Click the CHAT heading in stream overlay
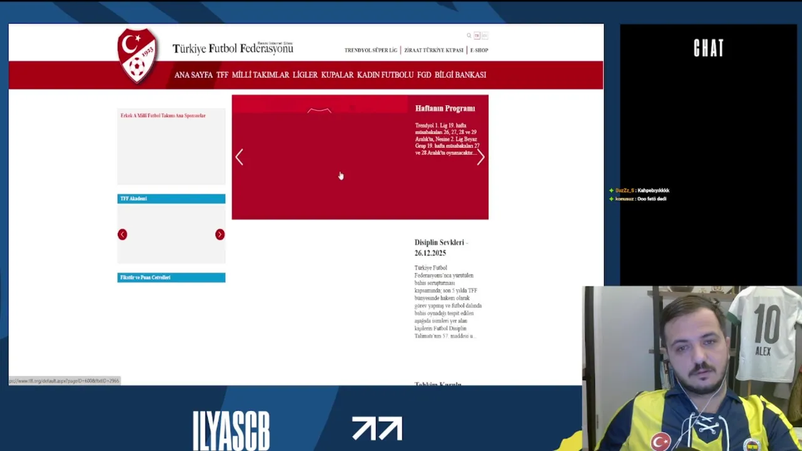802x451 pixels. (709, 48)
